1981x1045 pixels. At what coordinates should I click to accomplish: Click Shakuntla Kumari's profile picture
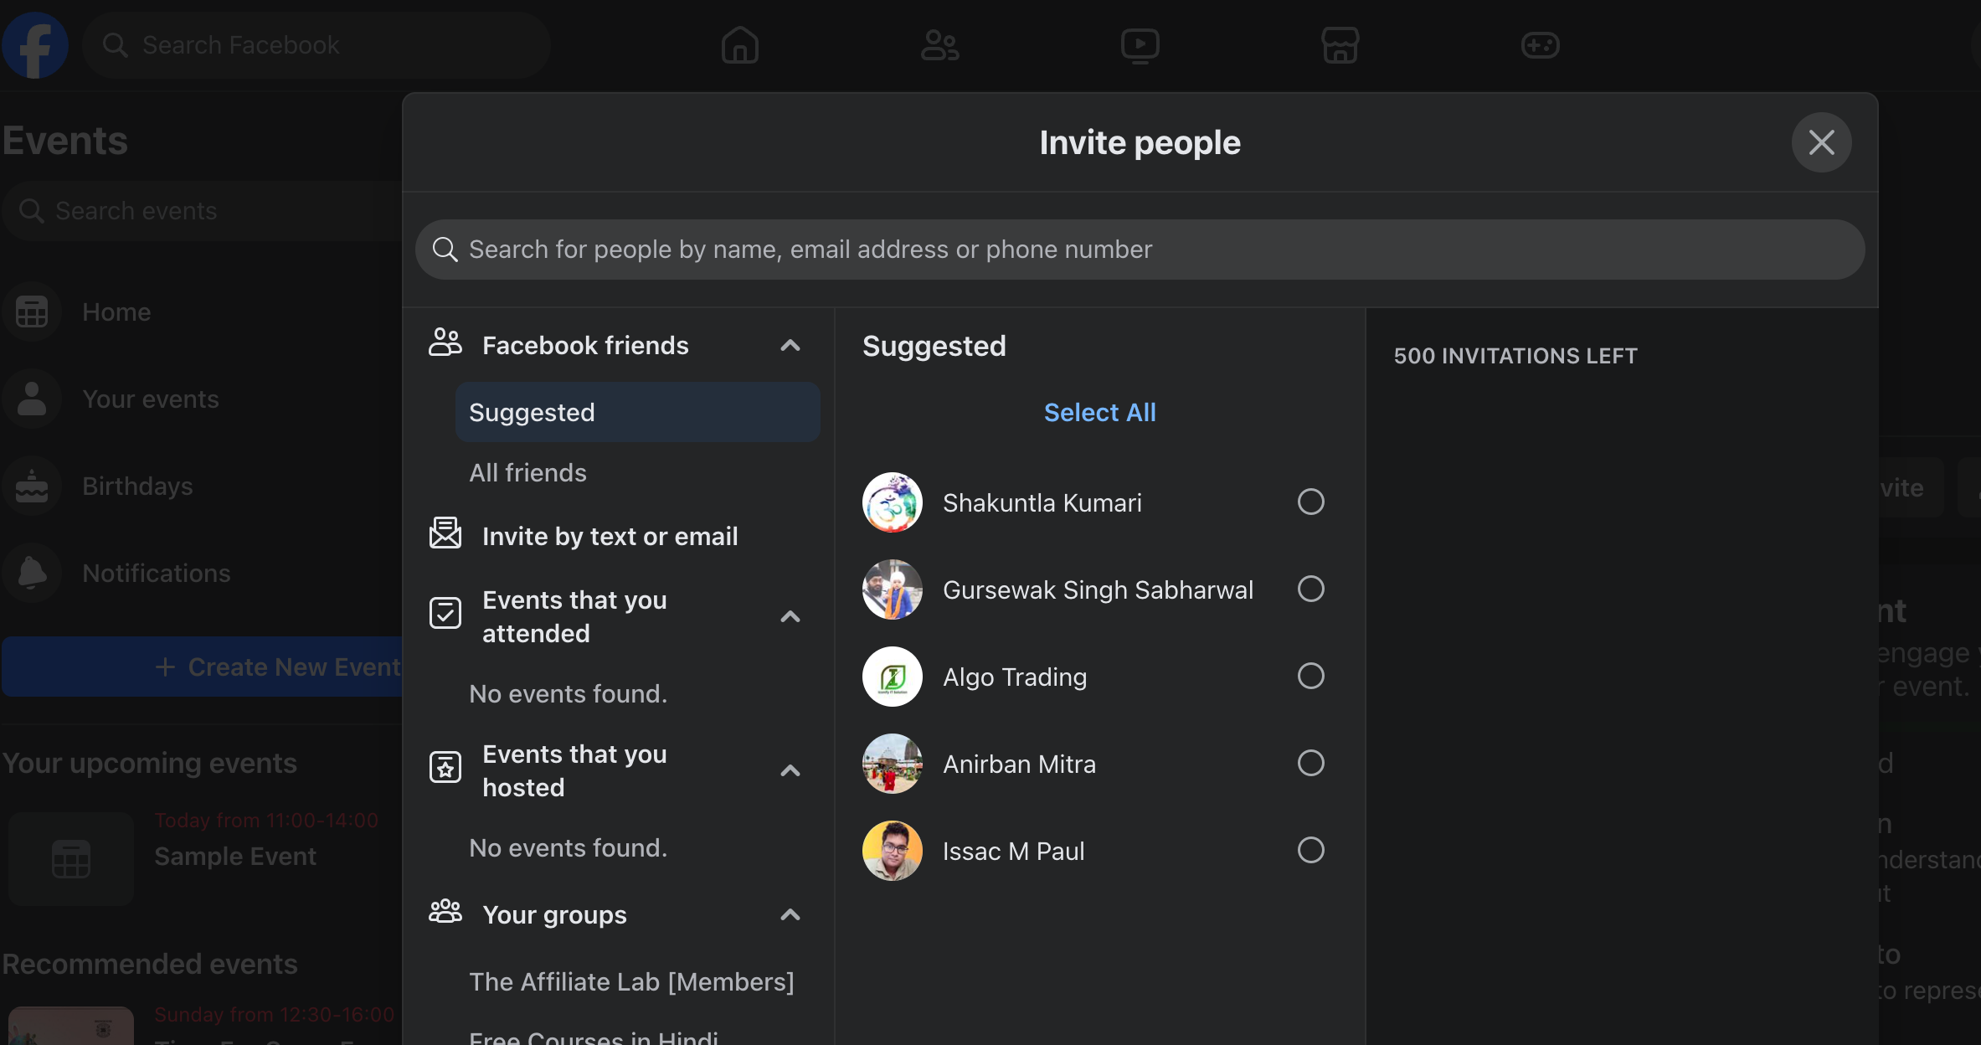[x=893, y=502]
